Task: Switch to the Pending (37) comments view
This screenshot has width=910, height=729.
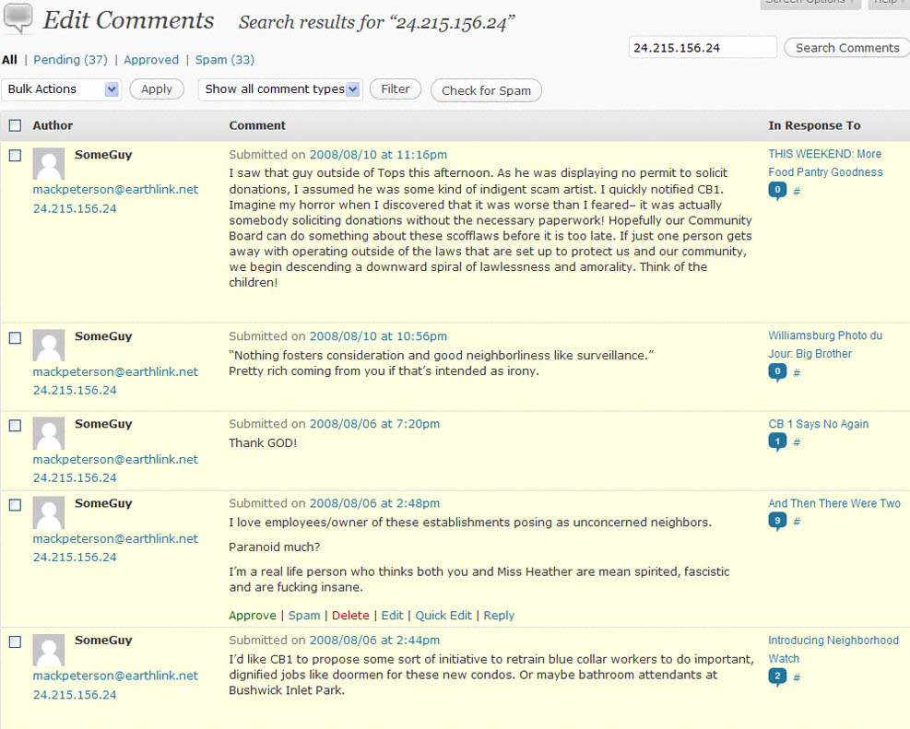Action: tap(70, 60)
